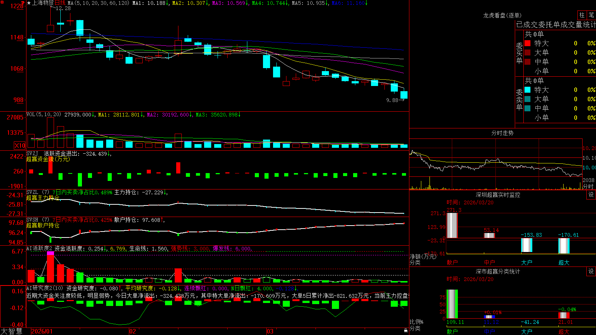
Task: Click the 分时走势 panel title
Action: (503, 133)
